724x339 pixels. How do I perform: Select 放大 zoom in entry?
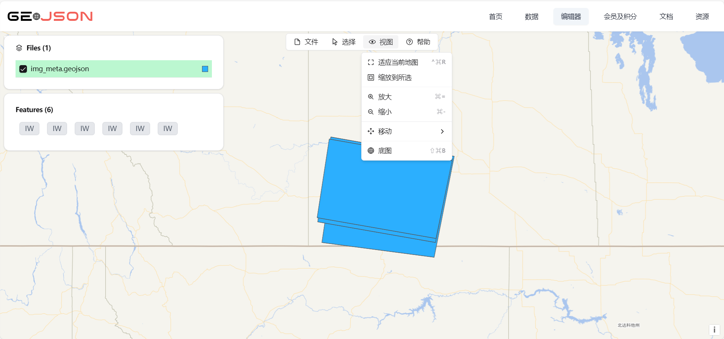(x=407, y=97)
